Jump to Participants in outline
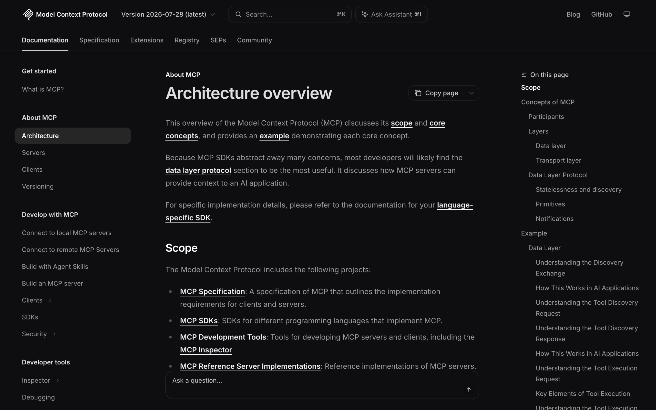 pyautogui.click(x=546, y=117)
